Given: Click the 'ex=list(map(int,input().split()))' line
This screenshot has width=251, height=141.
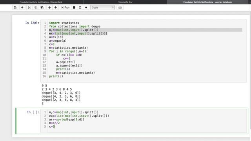Looking at the screenshot, I should (78, 33).
